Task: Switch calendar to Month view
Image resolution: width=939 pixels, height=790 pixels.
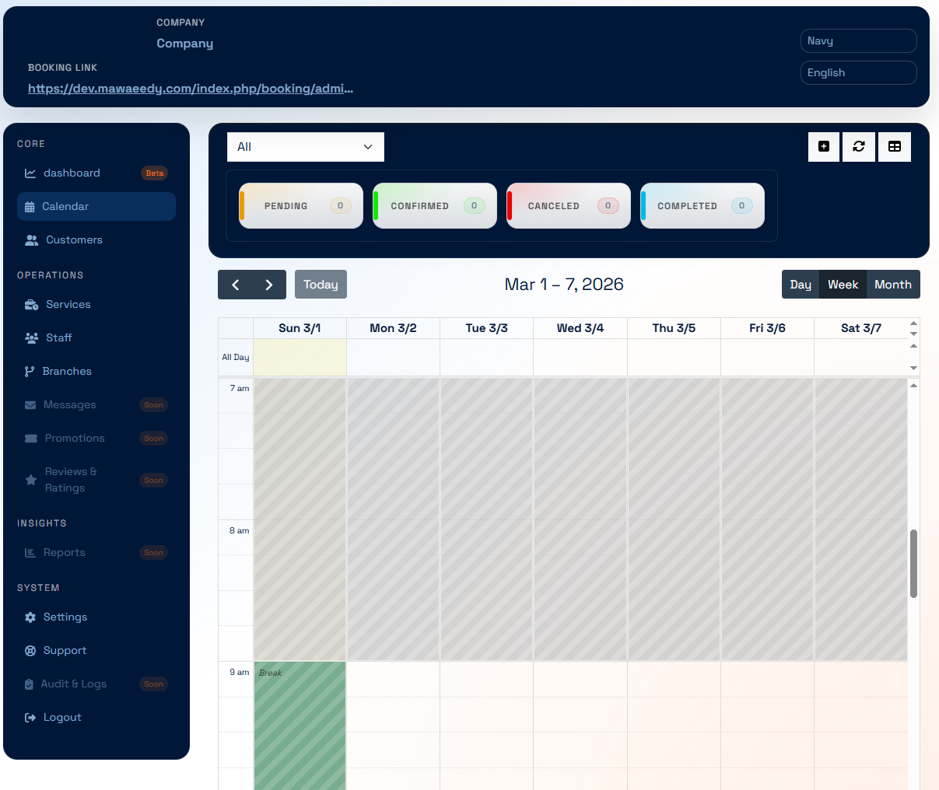Action: (x=892, y=285)
